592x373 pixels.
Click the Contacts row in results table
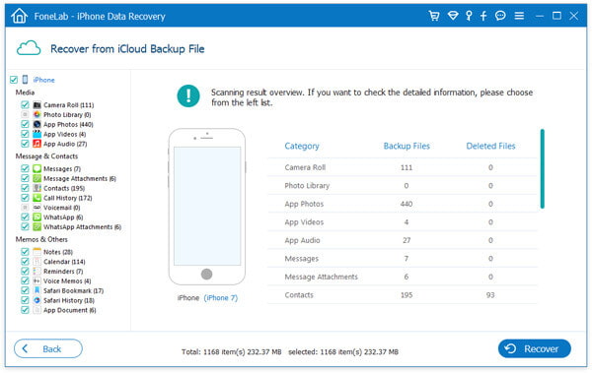point(403,295)
